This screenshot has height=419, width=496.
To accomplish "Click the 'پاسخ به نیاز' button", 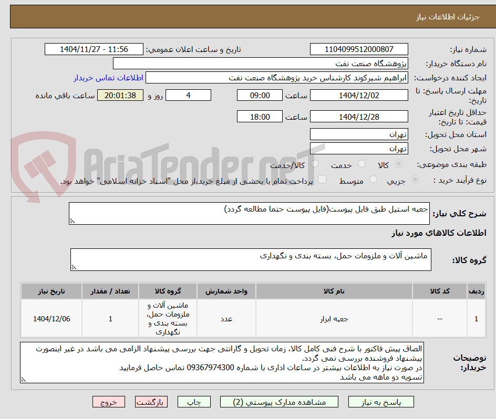I will click(381, 402).
